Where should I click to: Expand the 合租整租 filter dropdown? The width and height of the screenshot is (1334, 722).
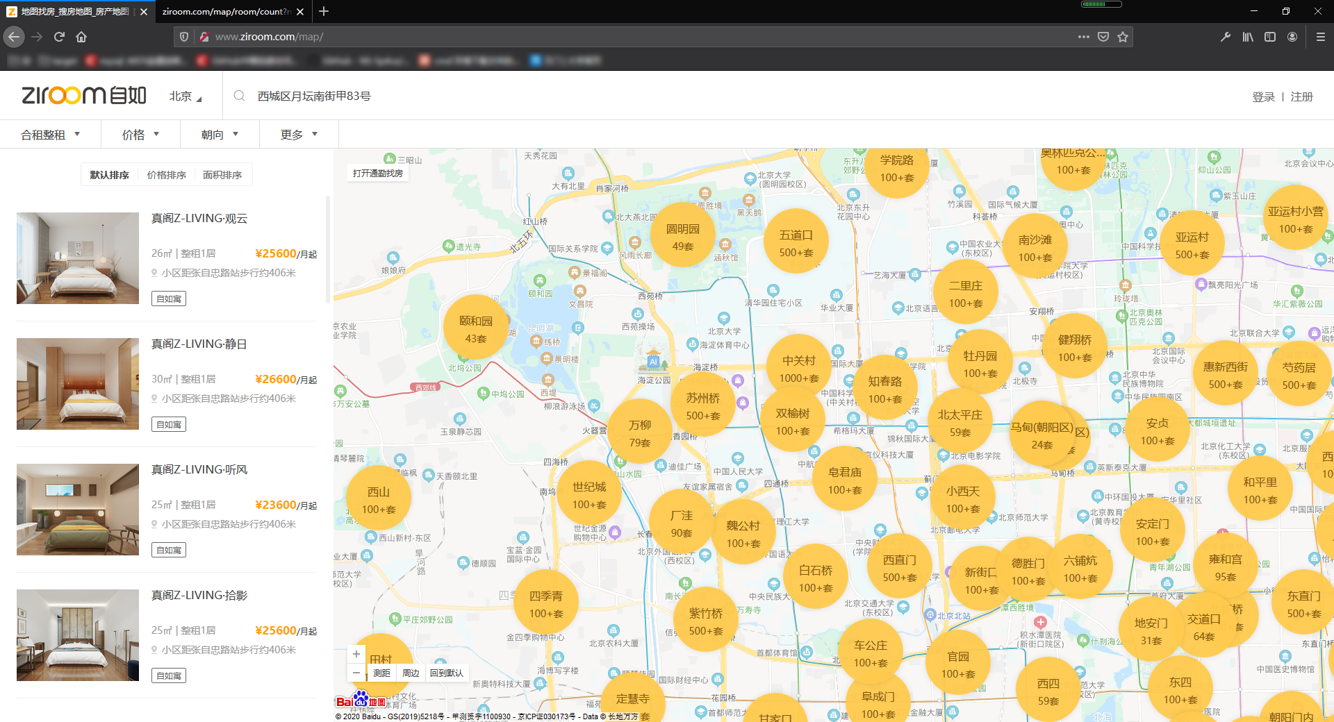(51, 135)
